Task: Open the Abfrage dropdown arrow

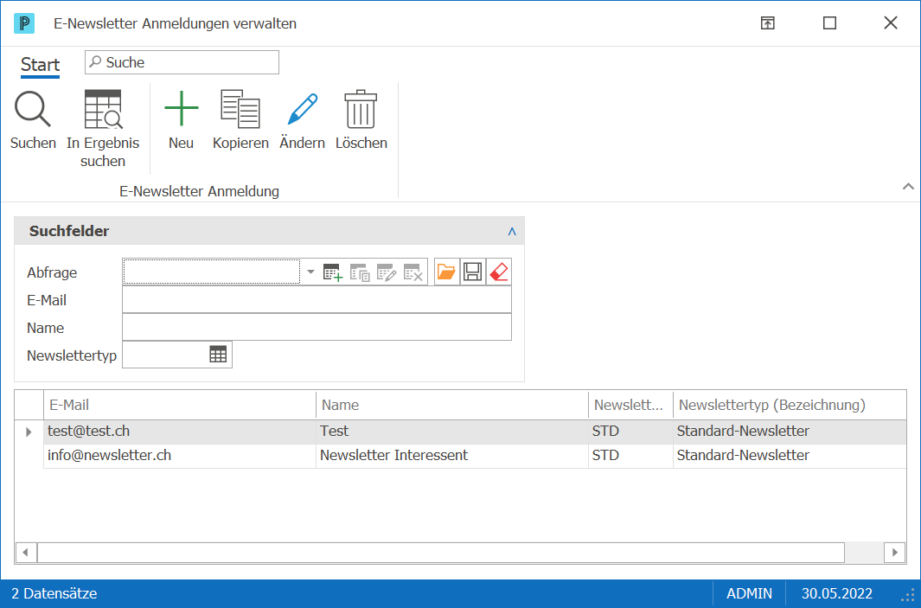Action: coord(310,272)
